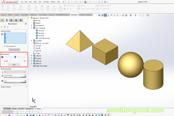Open the Tools menu
This screenshot has height=116, width=174.
(39, 2)
